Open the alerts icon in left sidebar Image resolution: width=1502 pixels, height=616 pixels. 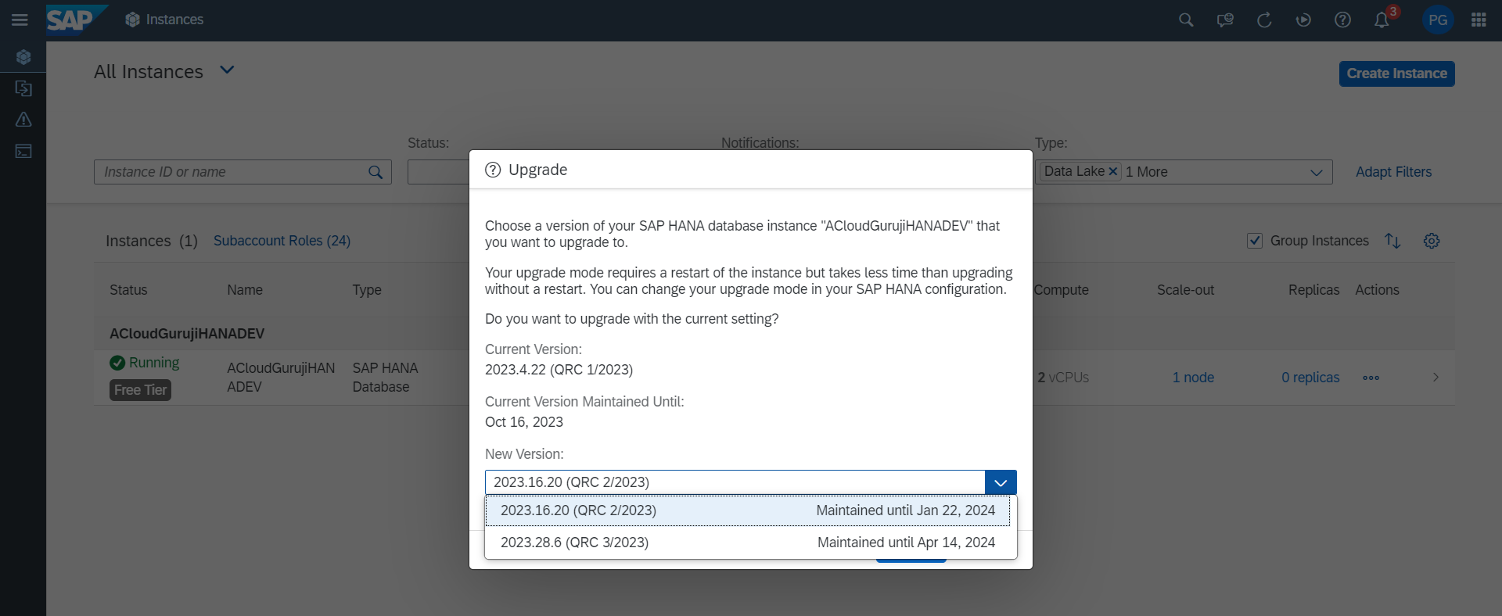(23, 120)
